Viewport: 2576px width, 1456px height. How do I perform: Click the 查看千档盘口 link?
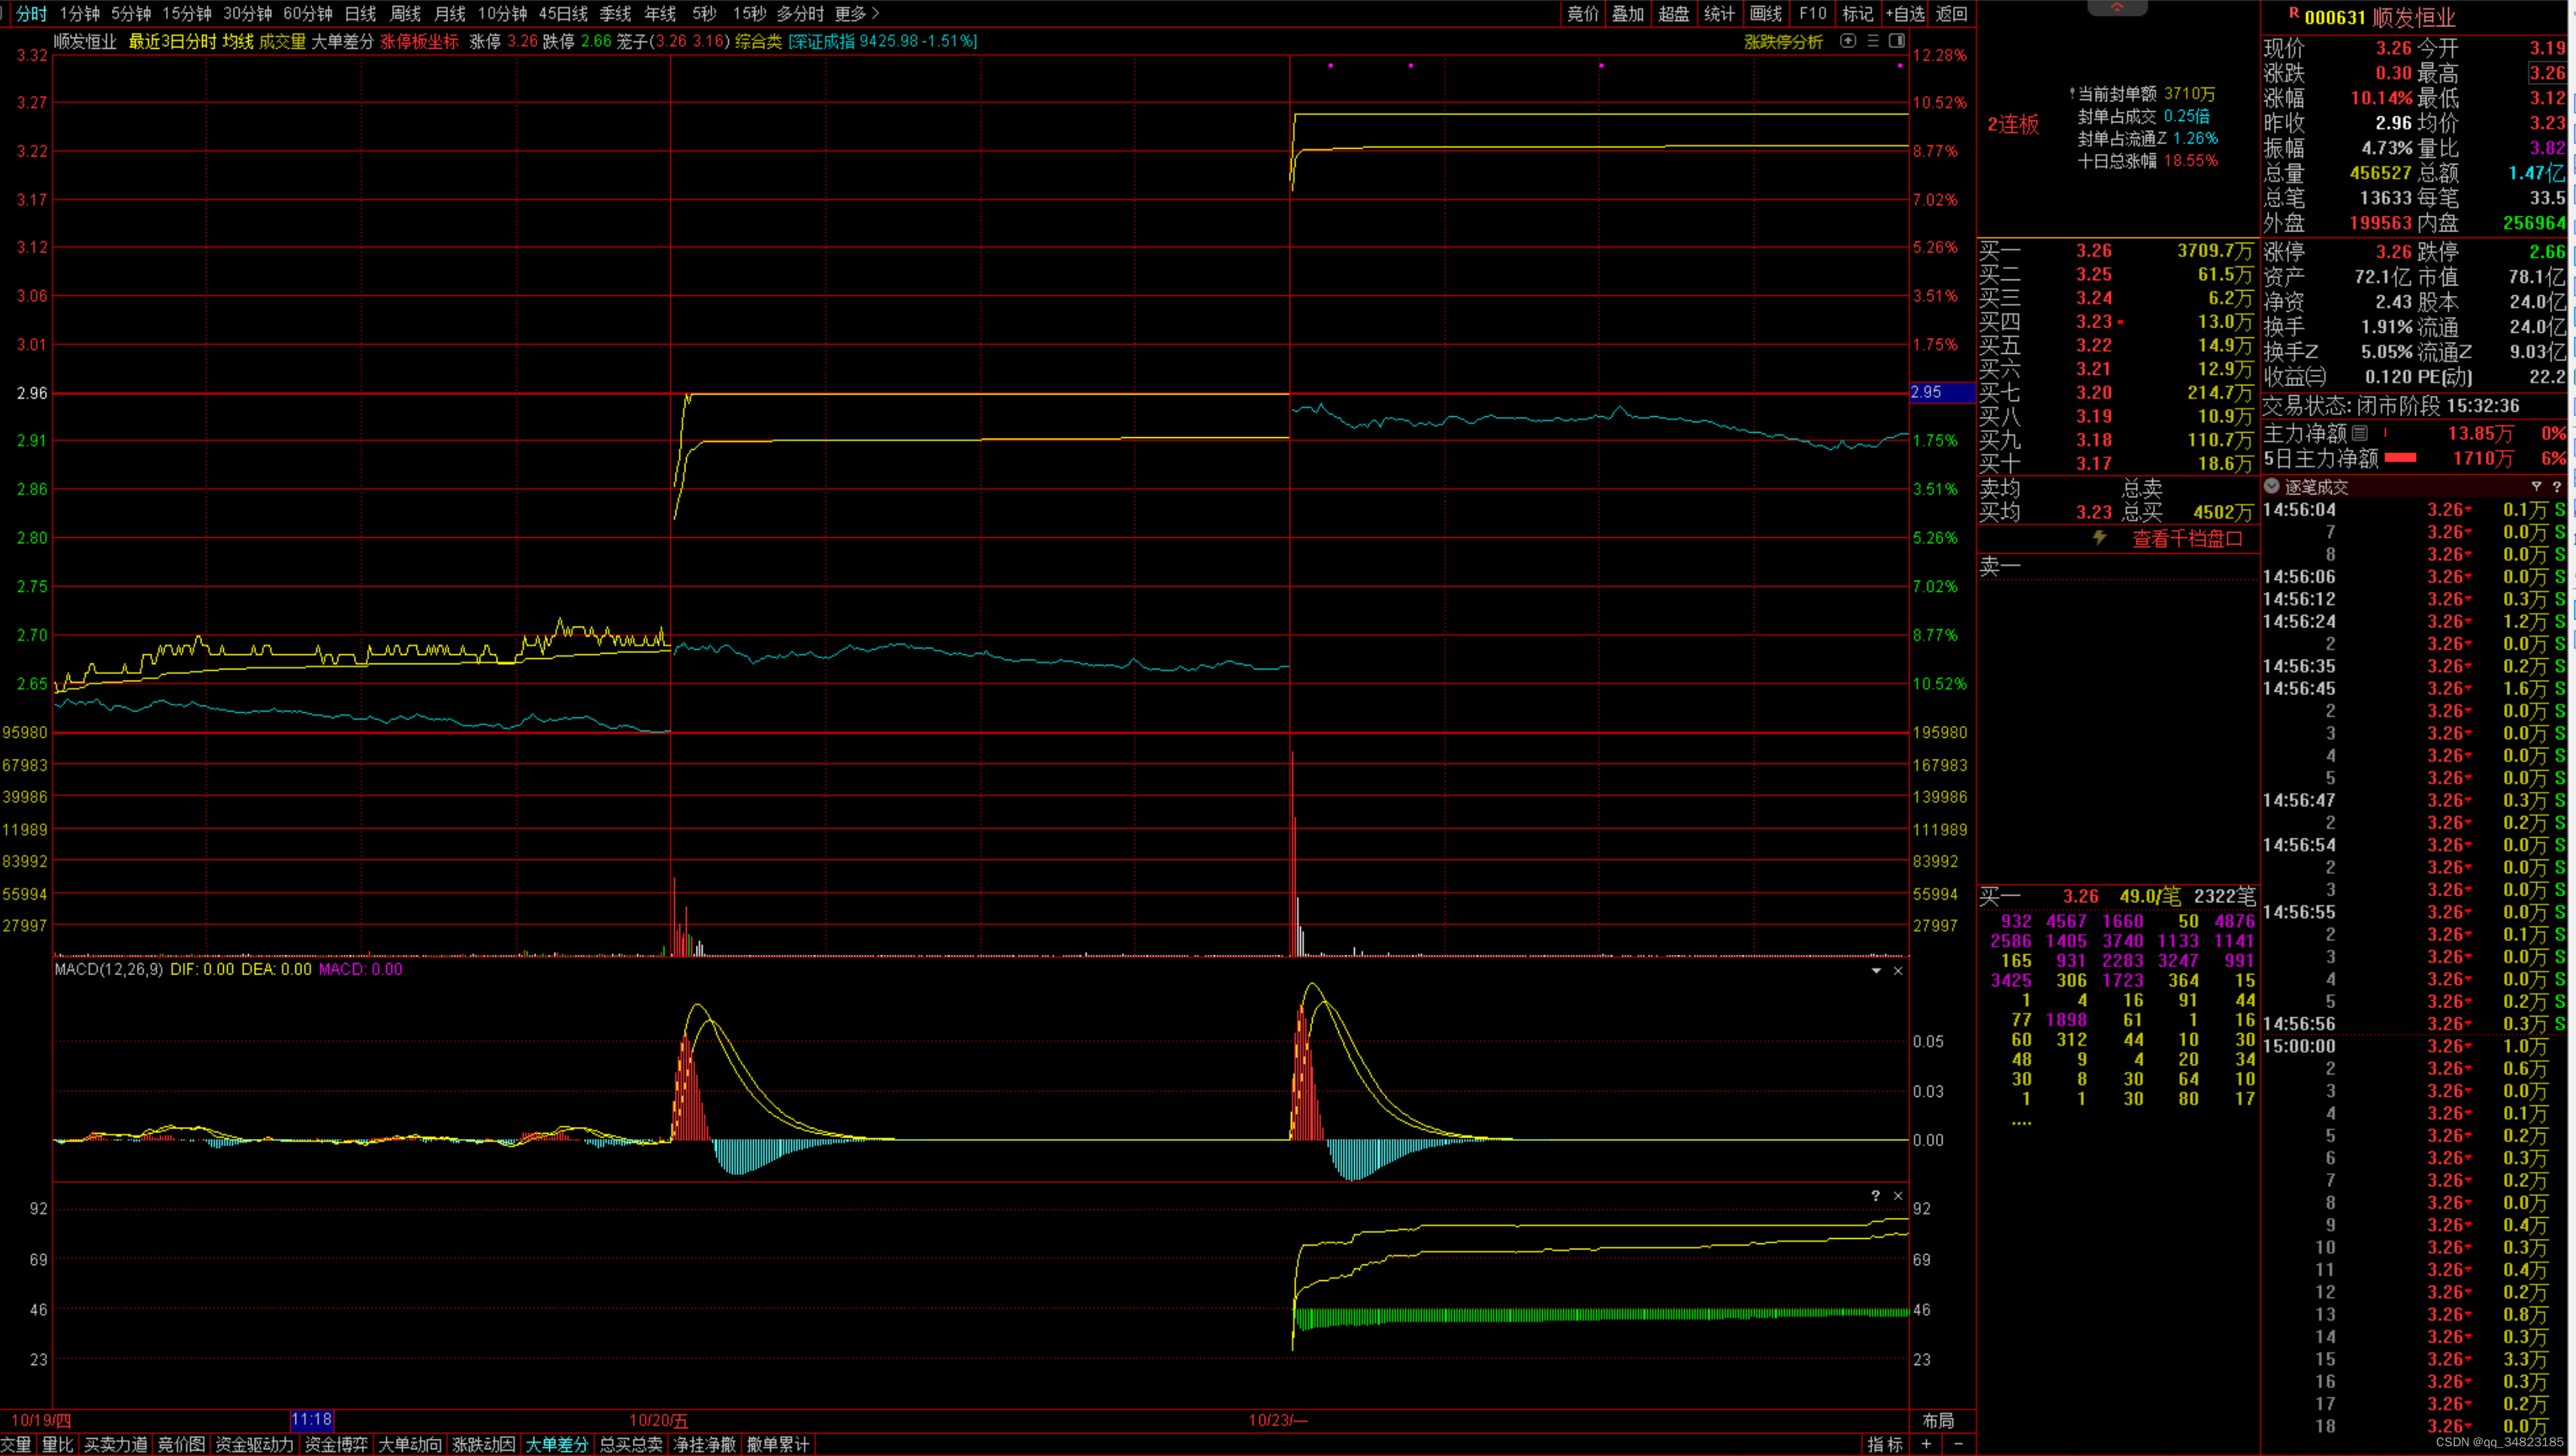pos(2187,539)
